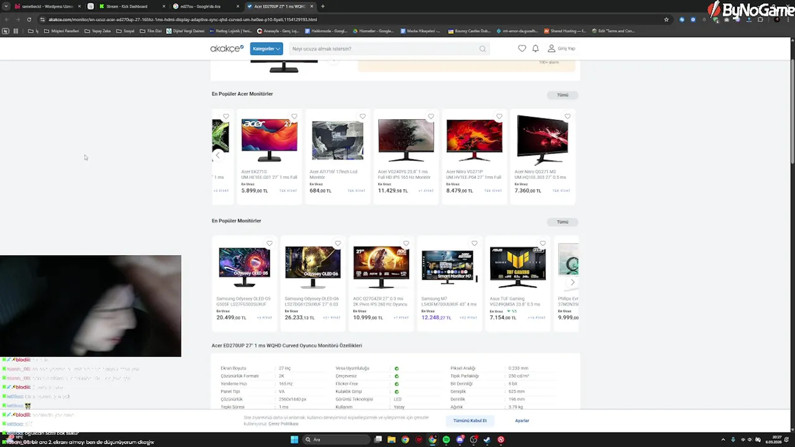
Task: Open a new browser tab
Action: click(x=323, y=6)
